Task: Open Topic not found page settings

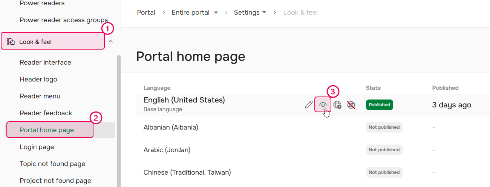Action: pyautogui.click(x=52, y=164)
